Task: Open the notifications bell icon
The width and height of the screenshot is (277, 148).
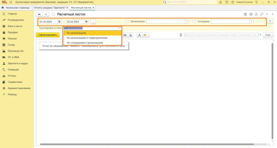Action: (220, 2)
